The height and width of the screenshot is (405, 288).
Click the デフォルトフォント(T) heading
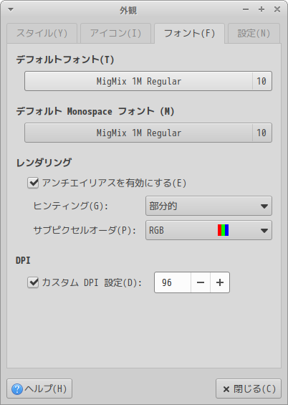(65, 59)
